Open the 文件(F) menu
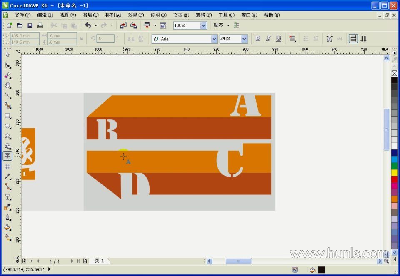This screenshot has width=400, height=276. pyautogui.click(x=22, y=15)
